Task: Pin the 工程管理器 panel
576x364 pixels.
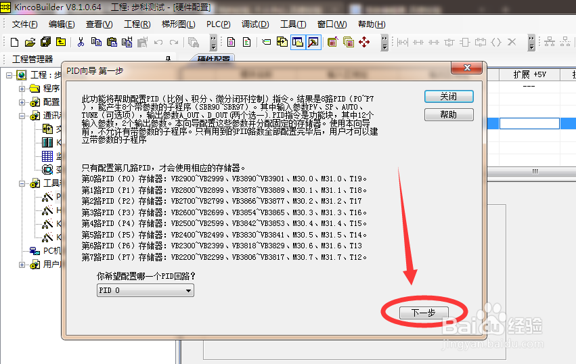Action: (168, 59)
